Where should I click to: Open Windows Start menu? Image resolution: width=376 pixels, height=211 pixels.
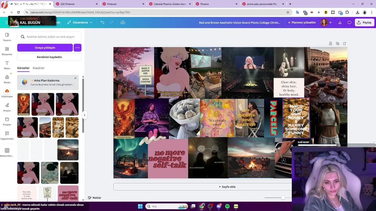pos(140,206)
